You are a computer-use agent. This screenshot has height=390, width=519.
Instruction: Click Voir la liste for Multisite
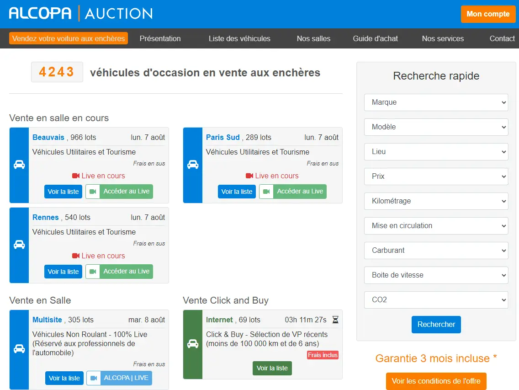click(64, 378)
